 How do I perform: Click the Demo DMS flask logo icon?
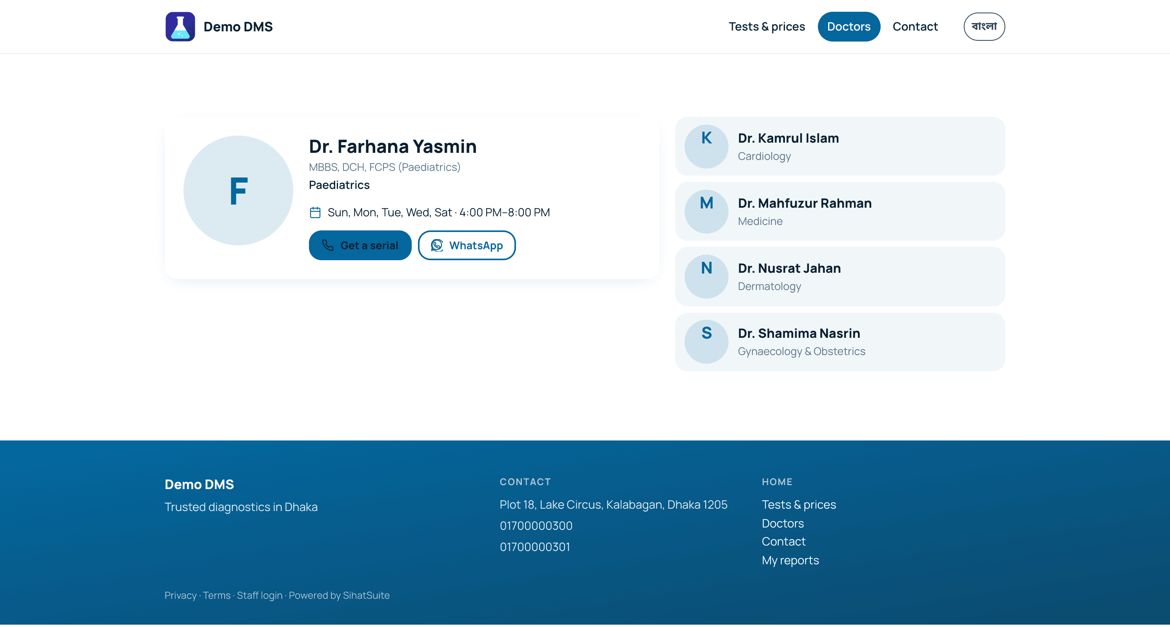click(x=180, y=26)
